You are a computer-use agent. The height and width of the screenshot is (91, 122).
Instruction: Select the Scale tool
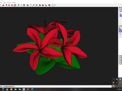[15, 5]
